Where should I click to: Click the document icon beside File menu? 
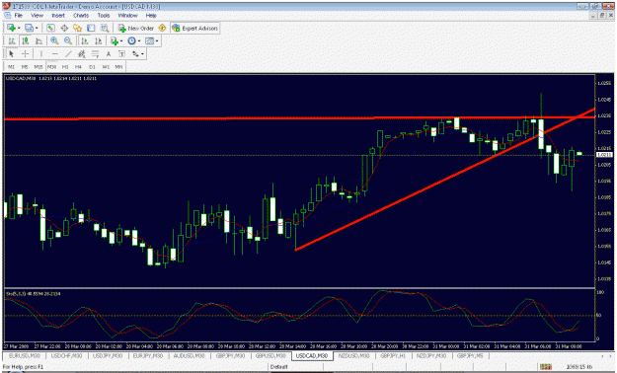[x=8, y=16]
